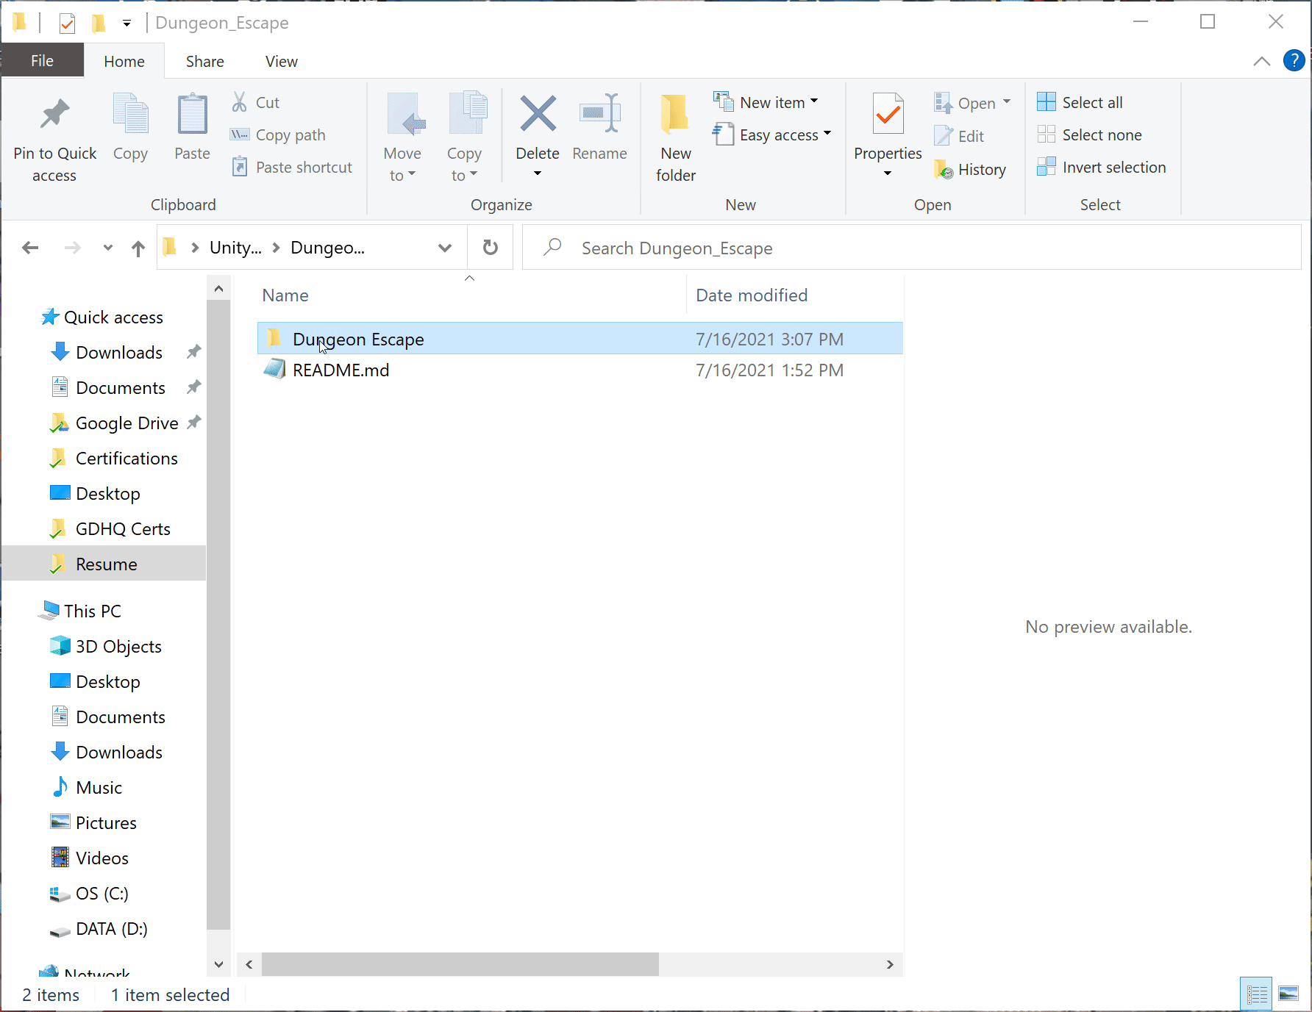Refresh the current folder view
The image size is (1312, 1012).
click(490, 248)
